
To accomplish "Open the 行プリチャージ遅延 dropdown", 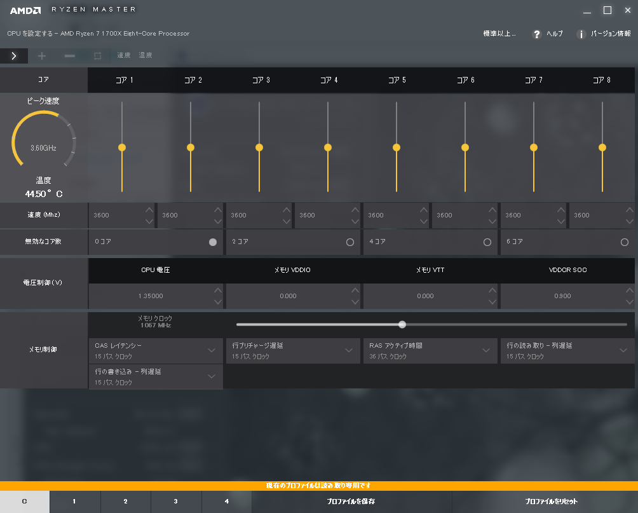I will (293, 350).
